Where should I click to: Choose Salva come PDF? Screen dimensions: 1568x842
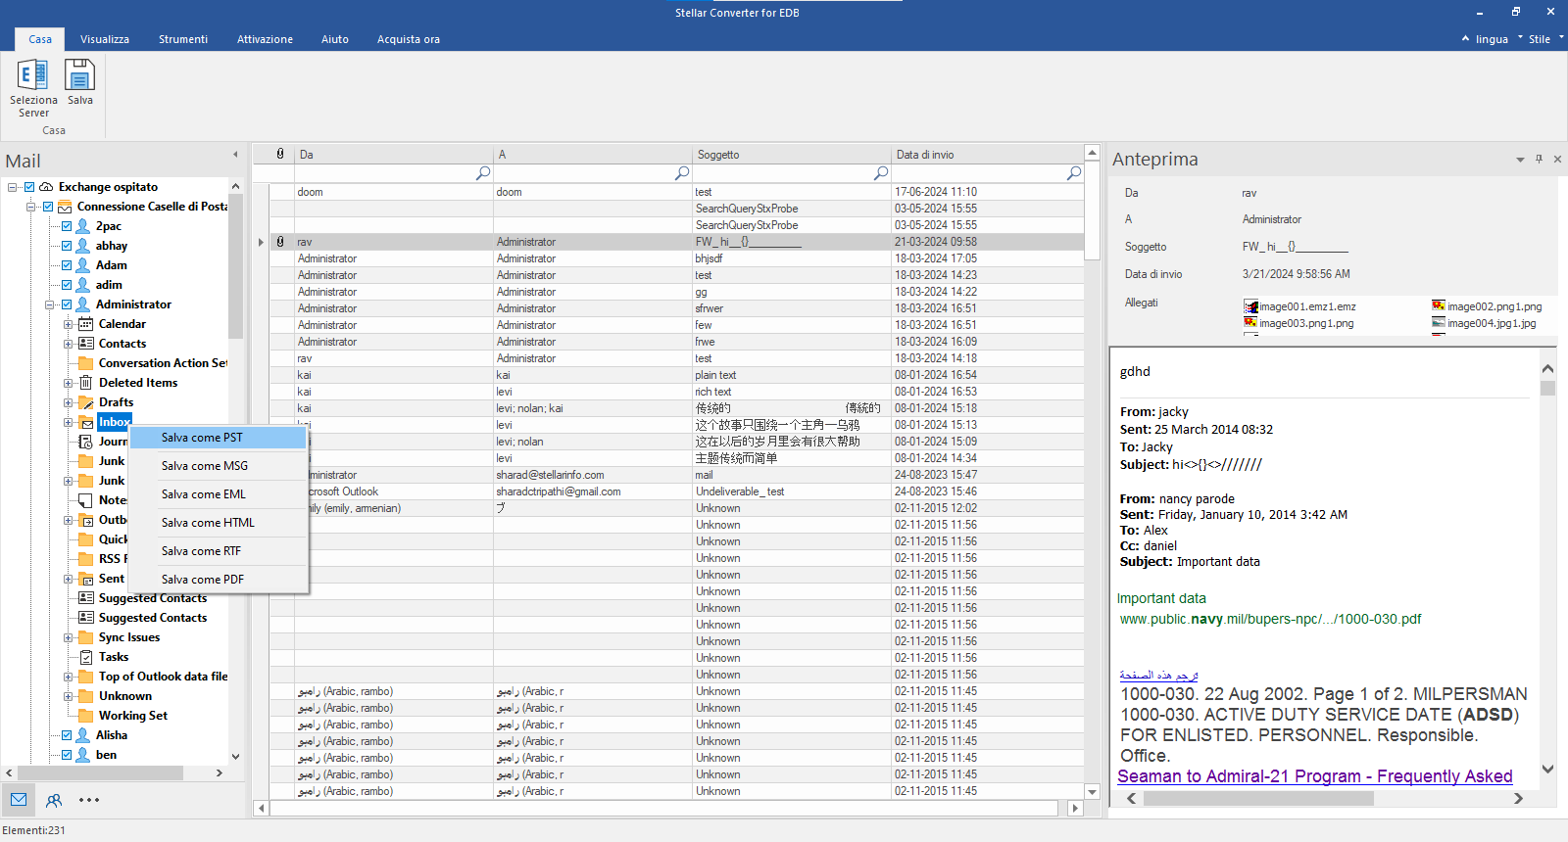pos(218,580)
